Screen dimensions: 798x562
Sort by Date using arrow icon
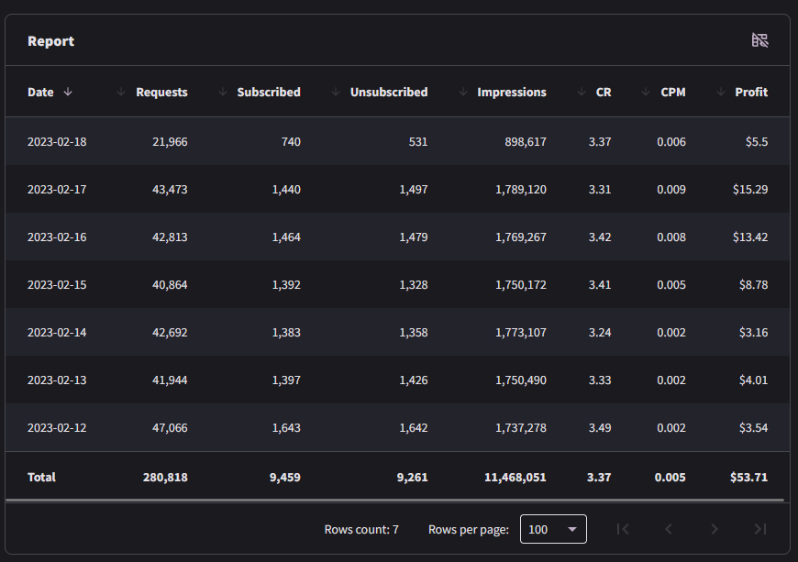click(68, 92)
